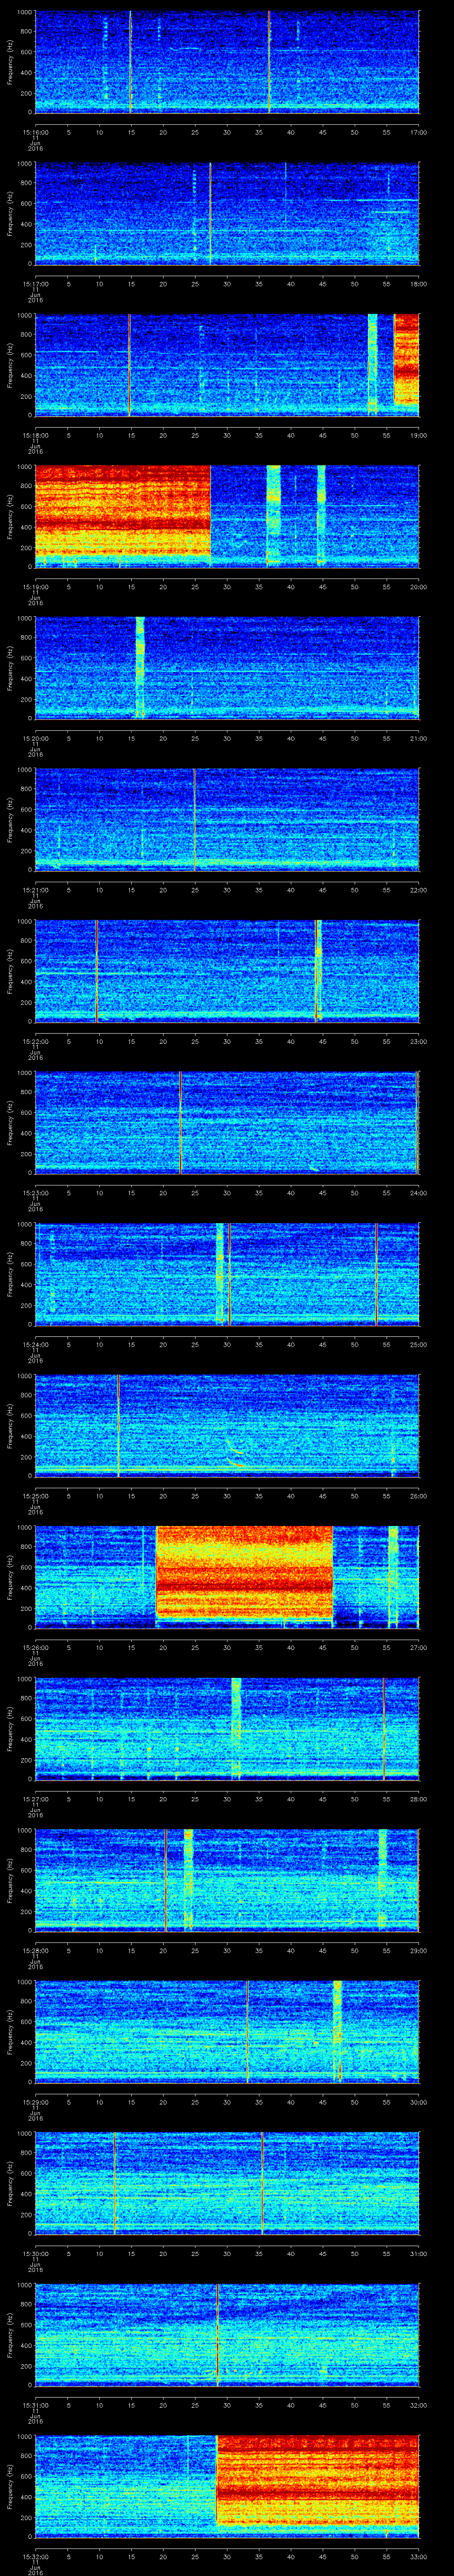454x2576 pixels.
Task: Click the "15:32:00" start time label
Action: (35, 2556)
